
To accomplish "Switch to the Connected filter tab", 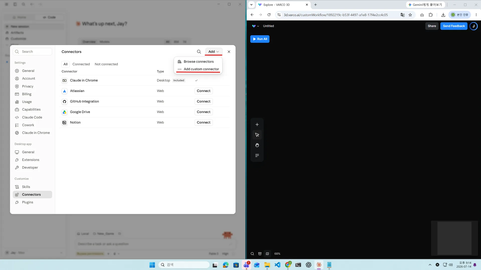I will (x=81, y=64).
